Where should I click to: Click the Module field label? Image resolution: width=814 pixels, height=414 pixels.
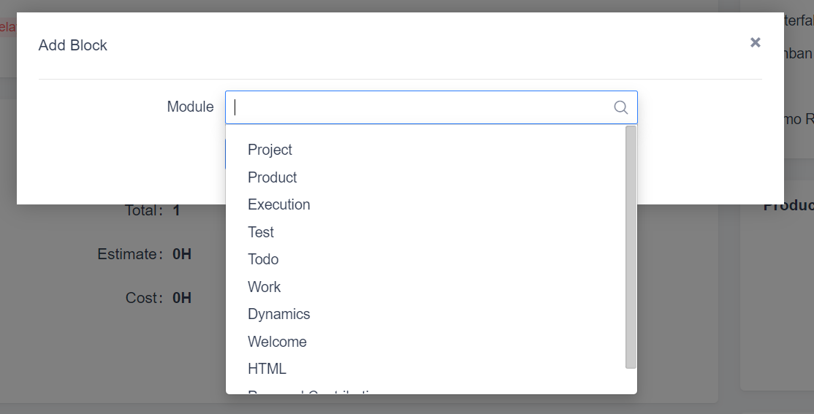click(190, 107)
